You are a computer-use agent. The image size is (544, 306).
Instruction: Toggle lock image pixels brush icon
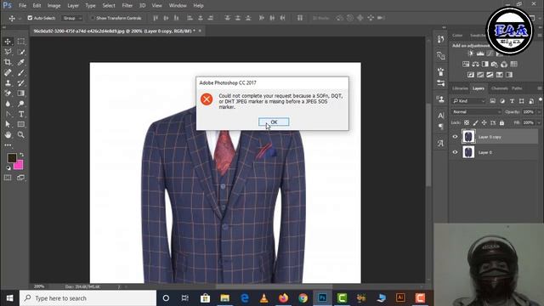tap(475, 122)
